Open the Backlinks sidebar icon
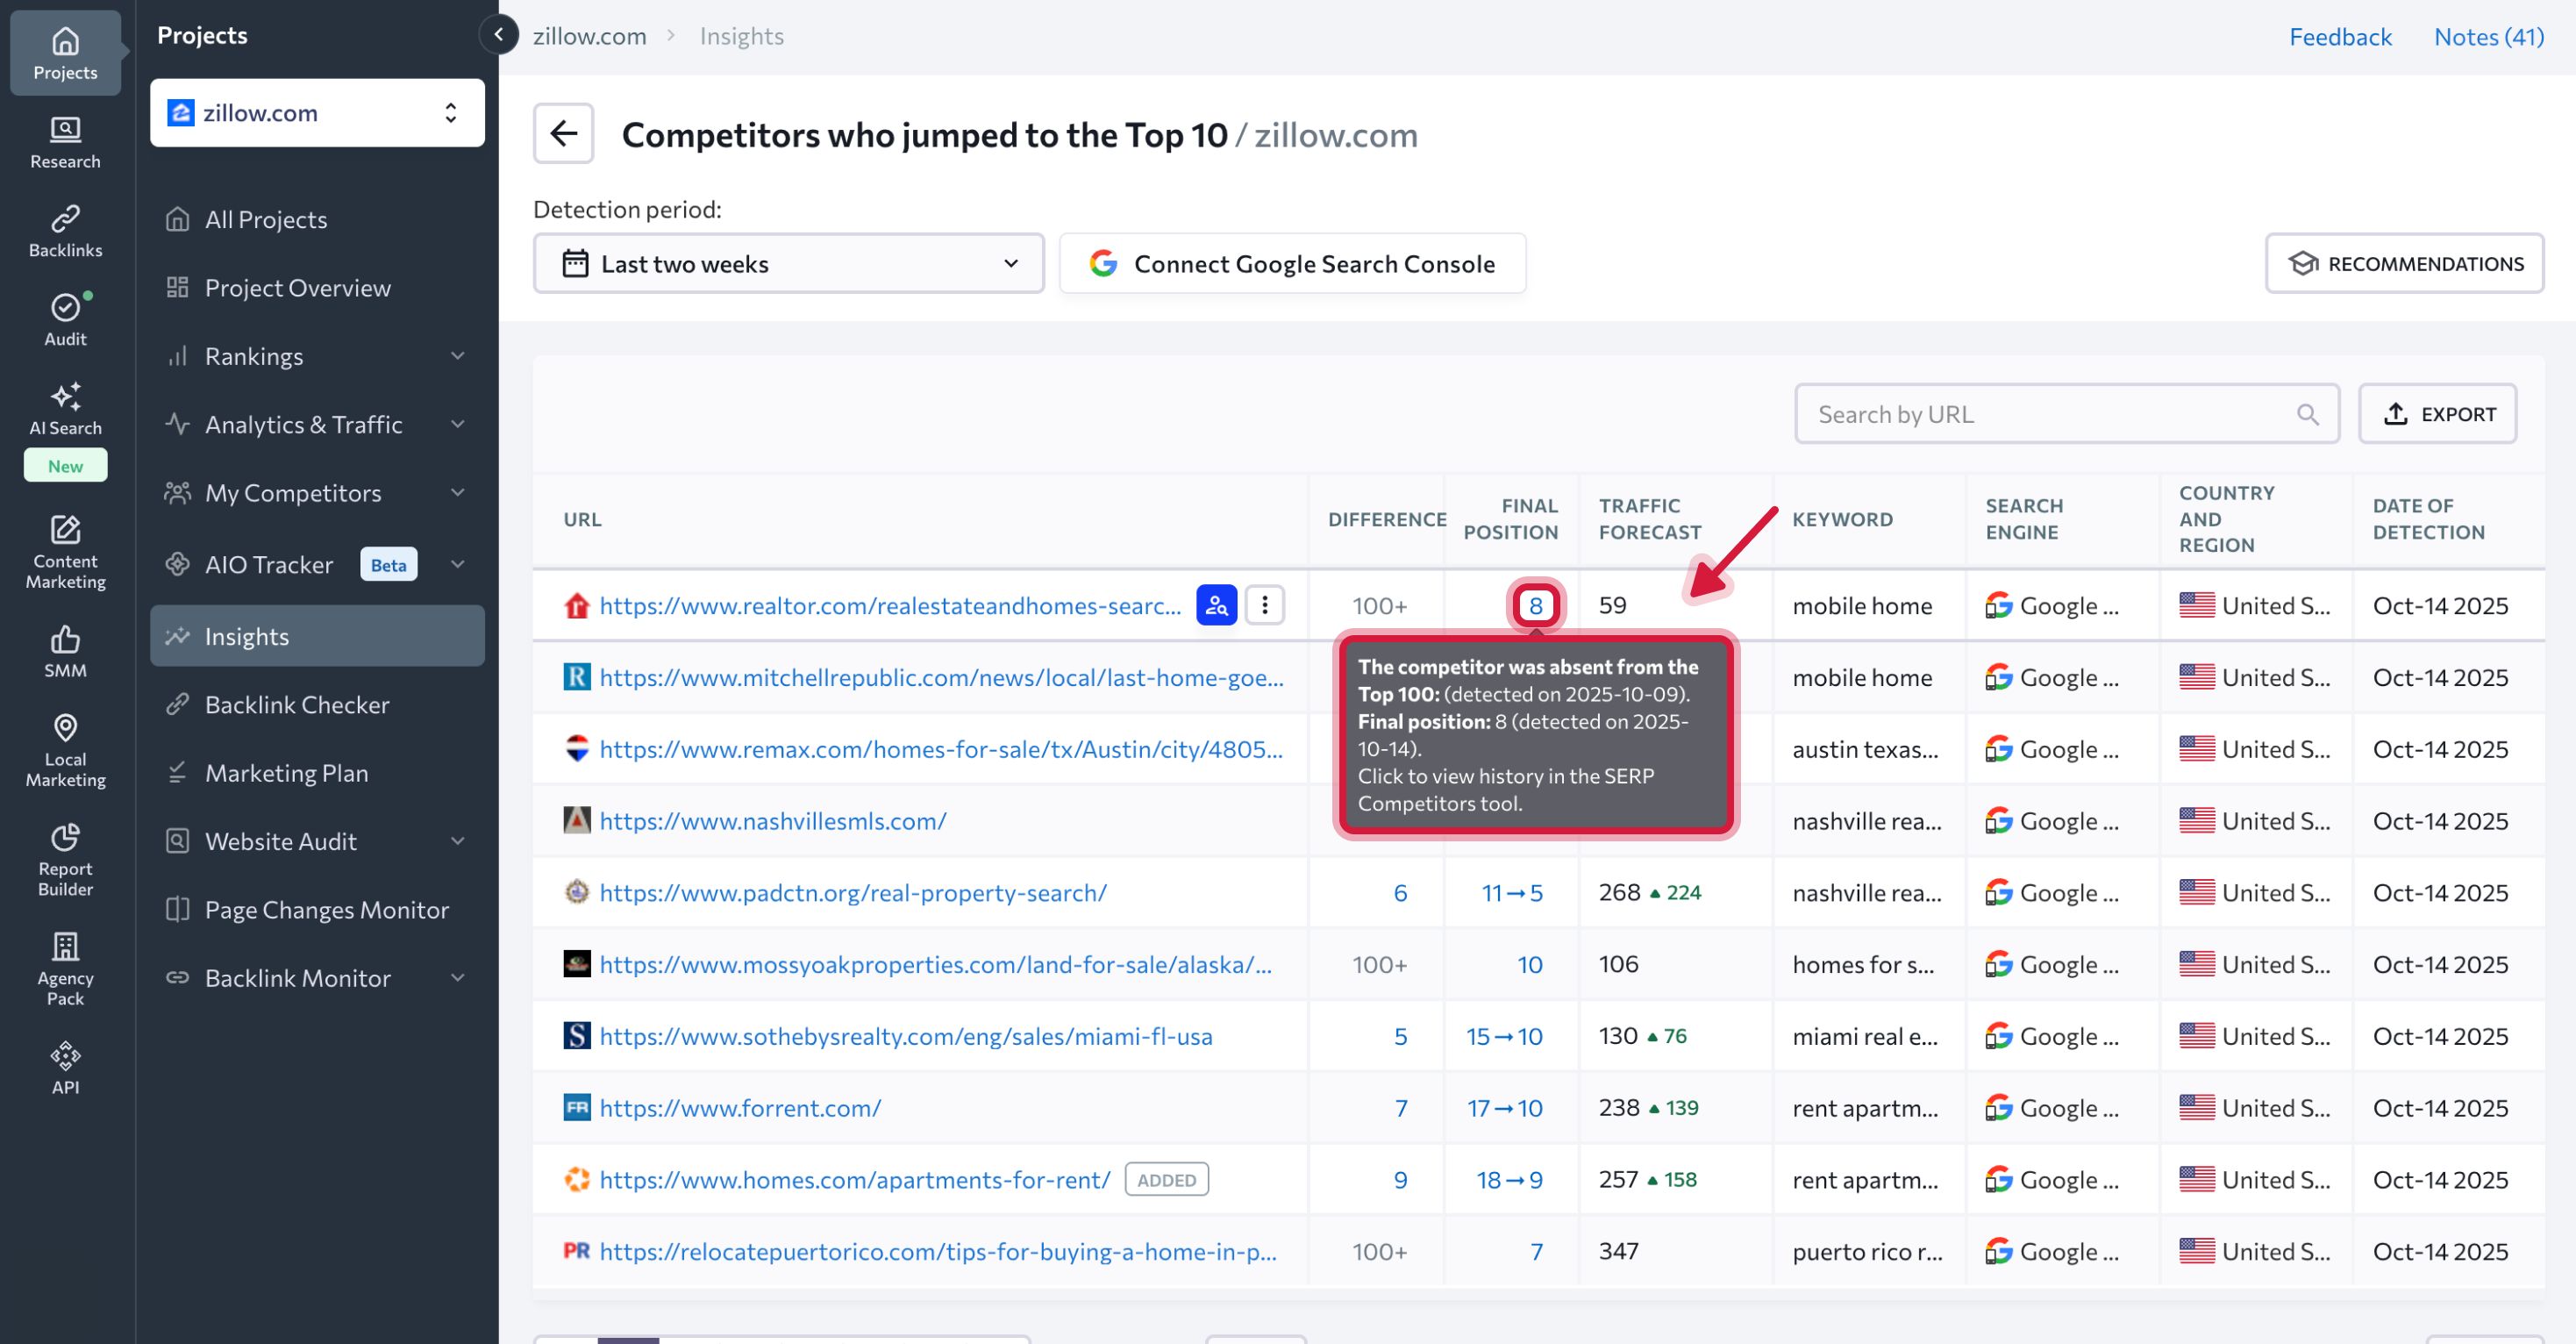Viewport: 2576px width, 1344px height. (65, 231)
